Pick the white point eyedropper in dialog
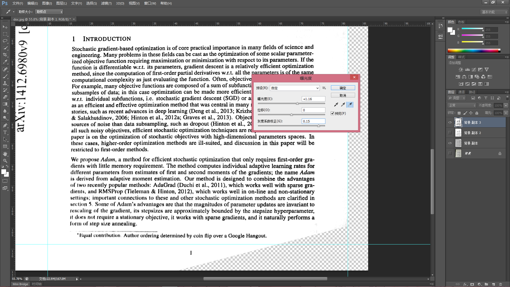Viewport: 510px width, 287px height. tap(350, 105)
